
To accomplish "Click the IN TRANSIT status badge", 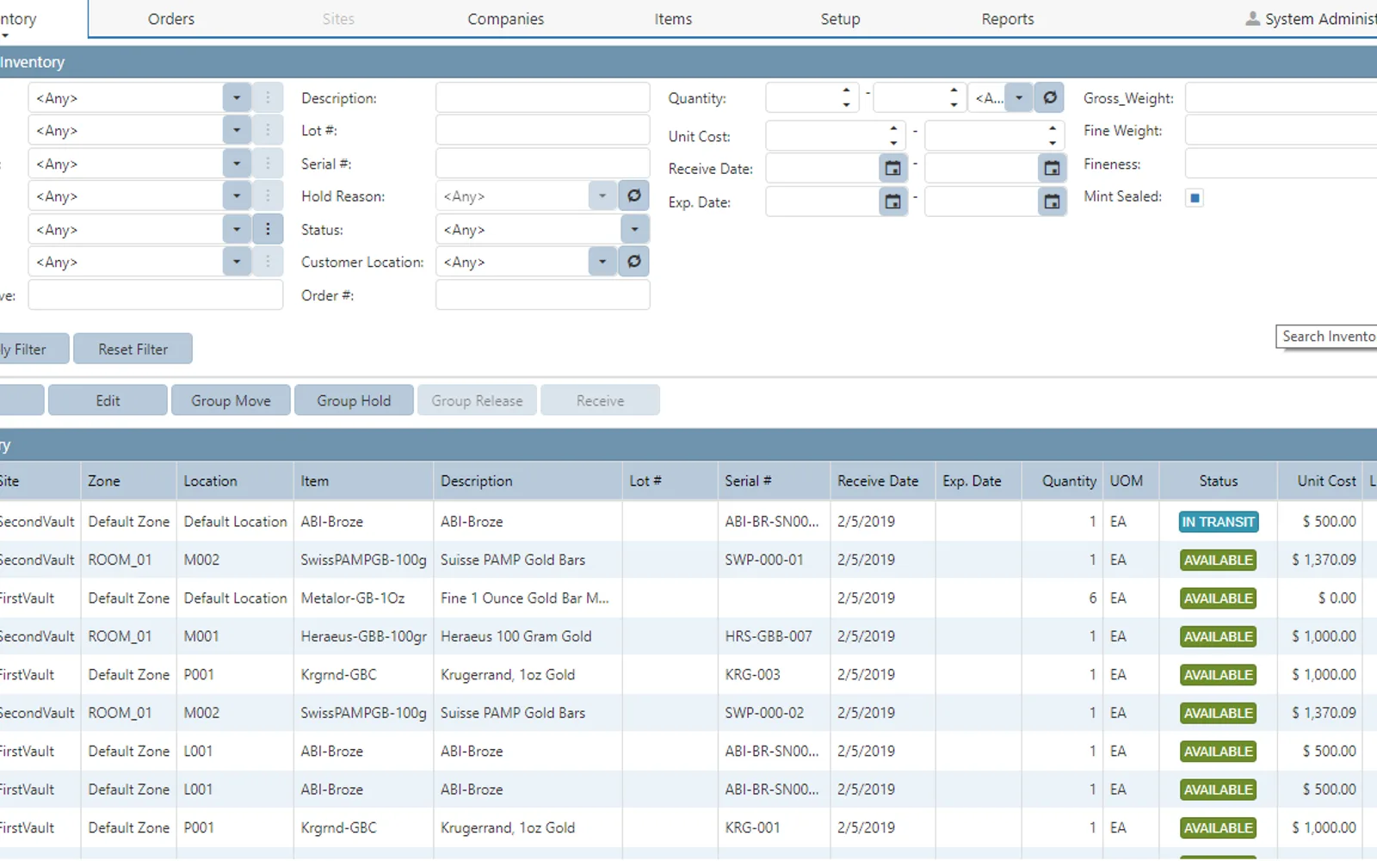I will 1219,522.
